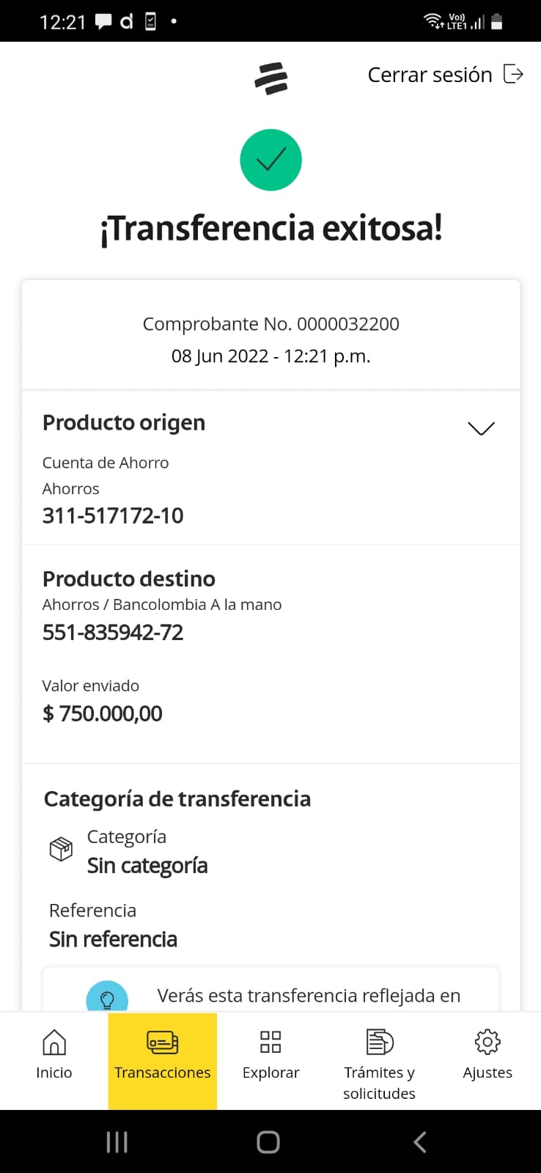
Task: Tap the Android back button
Action: pos(420,1141)
